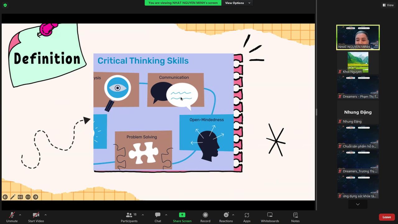Toggle closed captions CC on slide controls

20,197
